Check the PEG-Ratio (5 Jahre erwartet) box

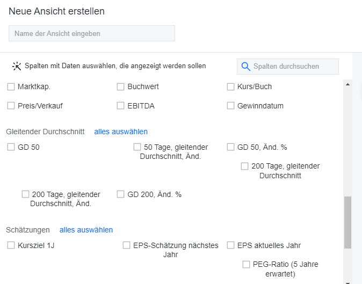click(x=247, y=264)
